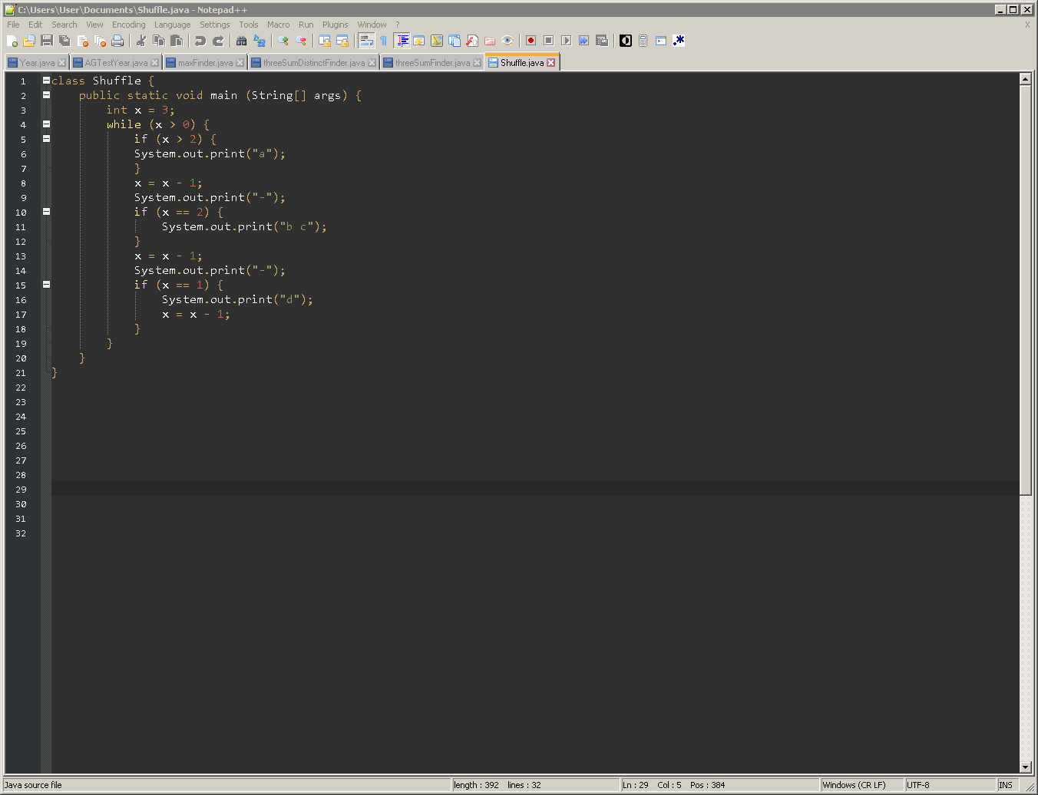Undo the last edit
The image size is (1038, 795).
point(200,41)
